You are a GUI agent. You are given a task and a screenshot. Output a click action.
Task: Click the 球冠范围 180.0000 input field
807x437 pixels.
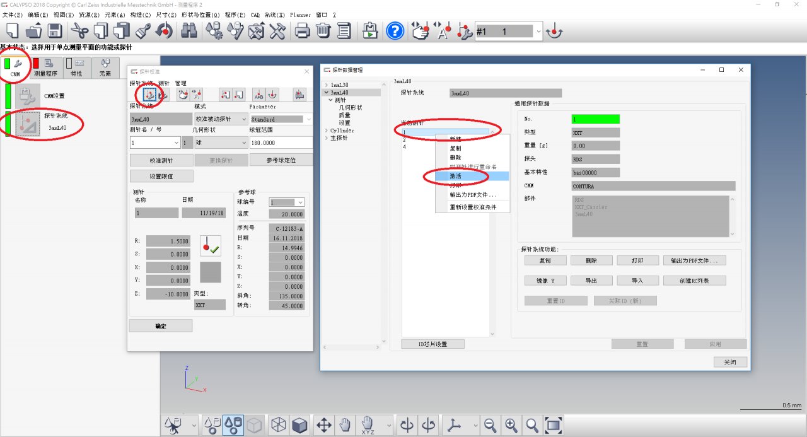click(281, 143)
